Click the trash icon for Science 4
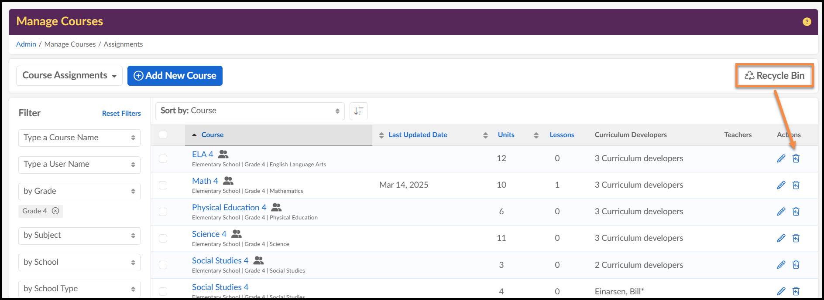The width and height of the screenshot is (824, 300). tap(796, 238)
